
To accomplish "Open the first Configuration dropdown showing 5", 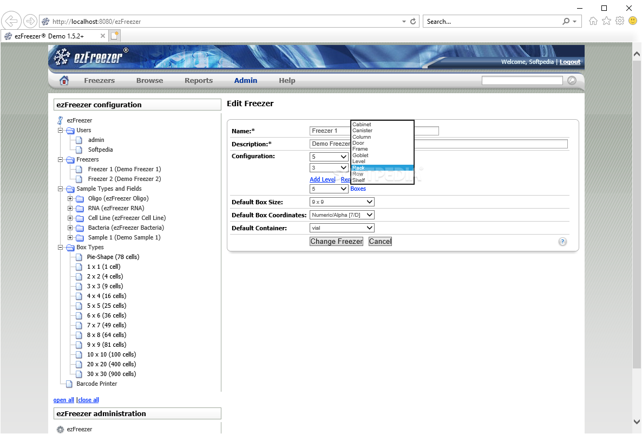I will pos(329,157).
